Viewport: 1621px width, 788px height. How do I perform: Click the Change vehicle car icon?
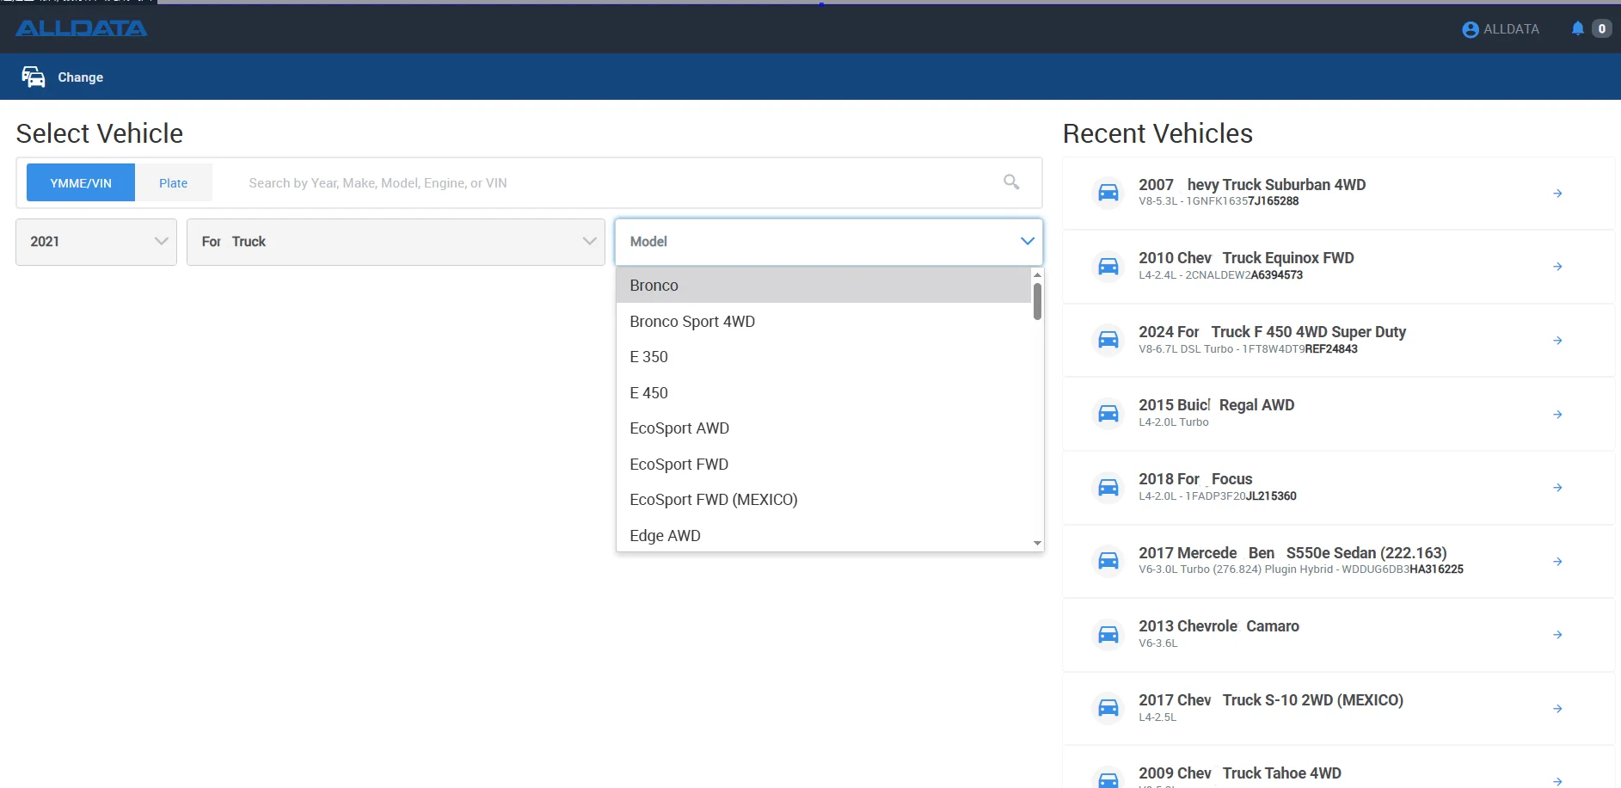click(x=34, y=77)
